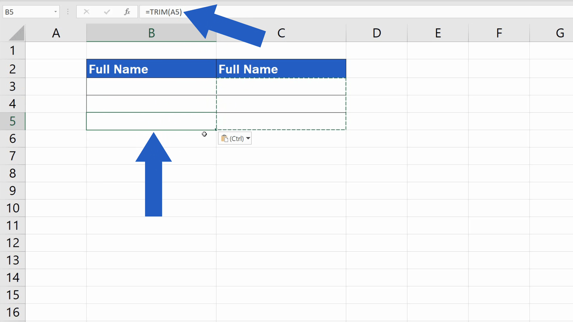Select column B header
Image resolution: width=573 pixels, height=322 pixels.
(x=151, y=32)
